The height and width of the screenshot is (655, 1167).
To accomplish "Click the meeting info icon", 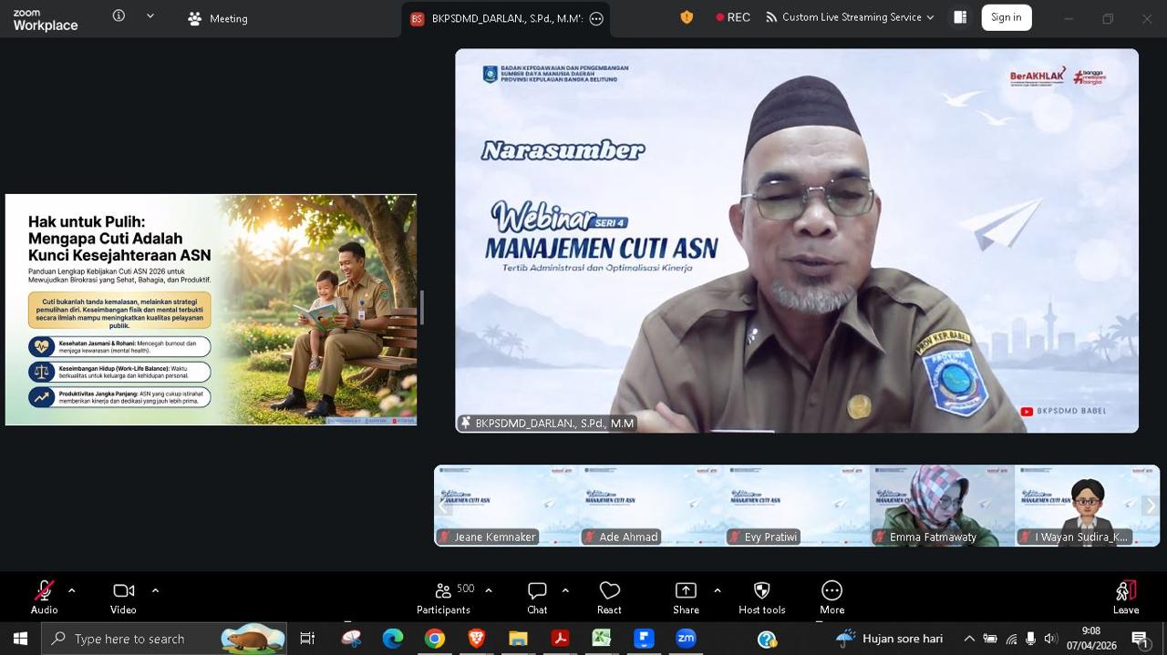I will click(x=119, y=15).
